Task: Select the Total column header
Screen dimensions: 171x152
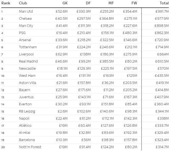Action: pos(164,3)
